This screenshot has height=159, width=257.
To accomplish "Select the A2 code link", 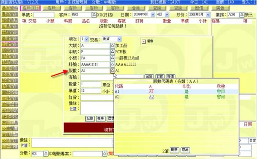I will 151,97.
